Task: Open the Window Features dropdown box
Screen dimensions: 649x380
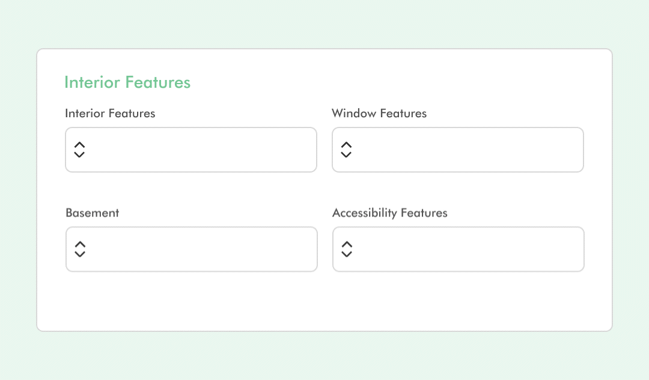Action: [x=458, y=150]
